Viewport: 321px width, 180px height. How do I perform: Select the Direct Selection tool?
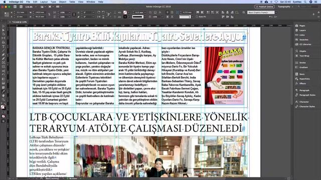[x=4, y=30]
